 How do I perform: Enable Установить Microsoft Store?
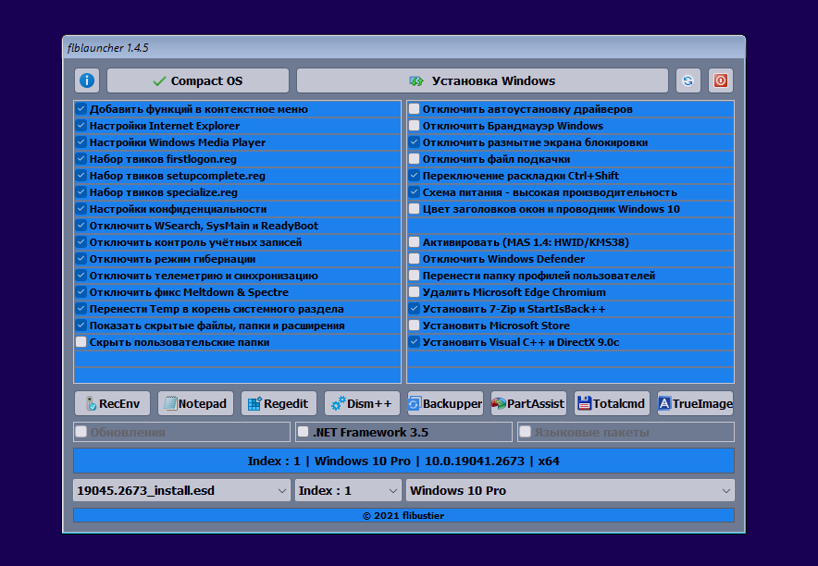click(415, 326)
